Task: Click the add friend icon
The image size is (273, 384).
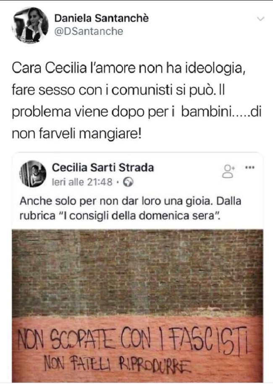Action: [x=228, y=170]
